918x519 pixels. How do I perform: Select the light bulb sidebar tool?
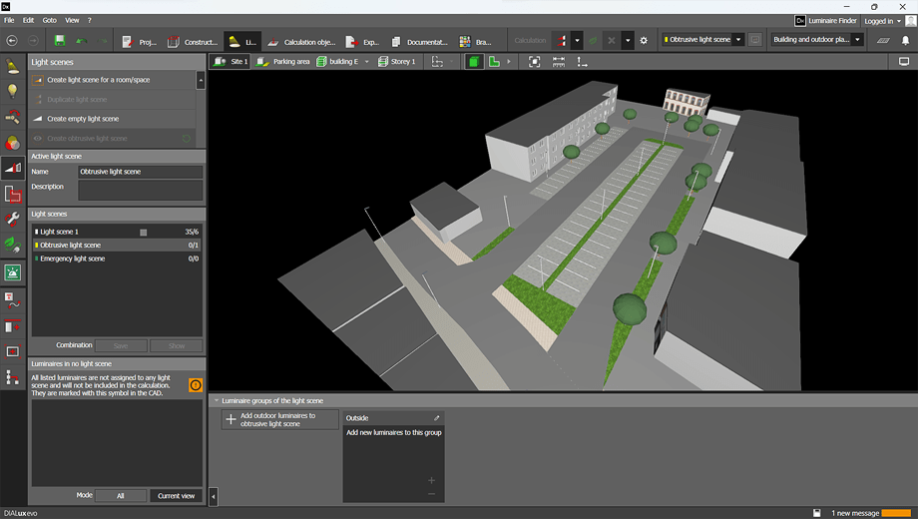[13, 92]
